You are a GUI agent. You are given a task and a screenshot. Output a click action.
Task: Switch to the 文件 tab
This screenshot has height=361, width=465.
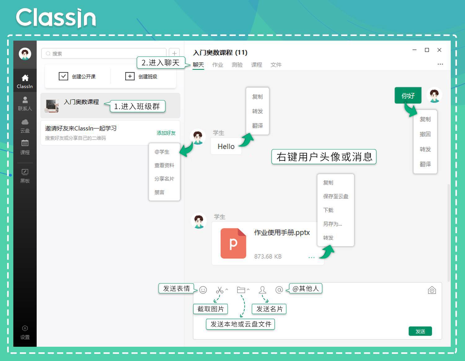pos(276,65)
